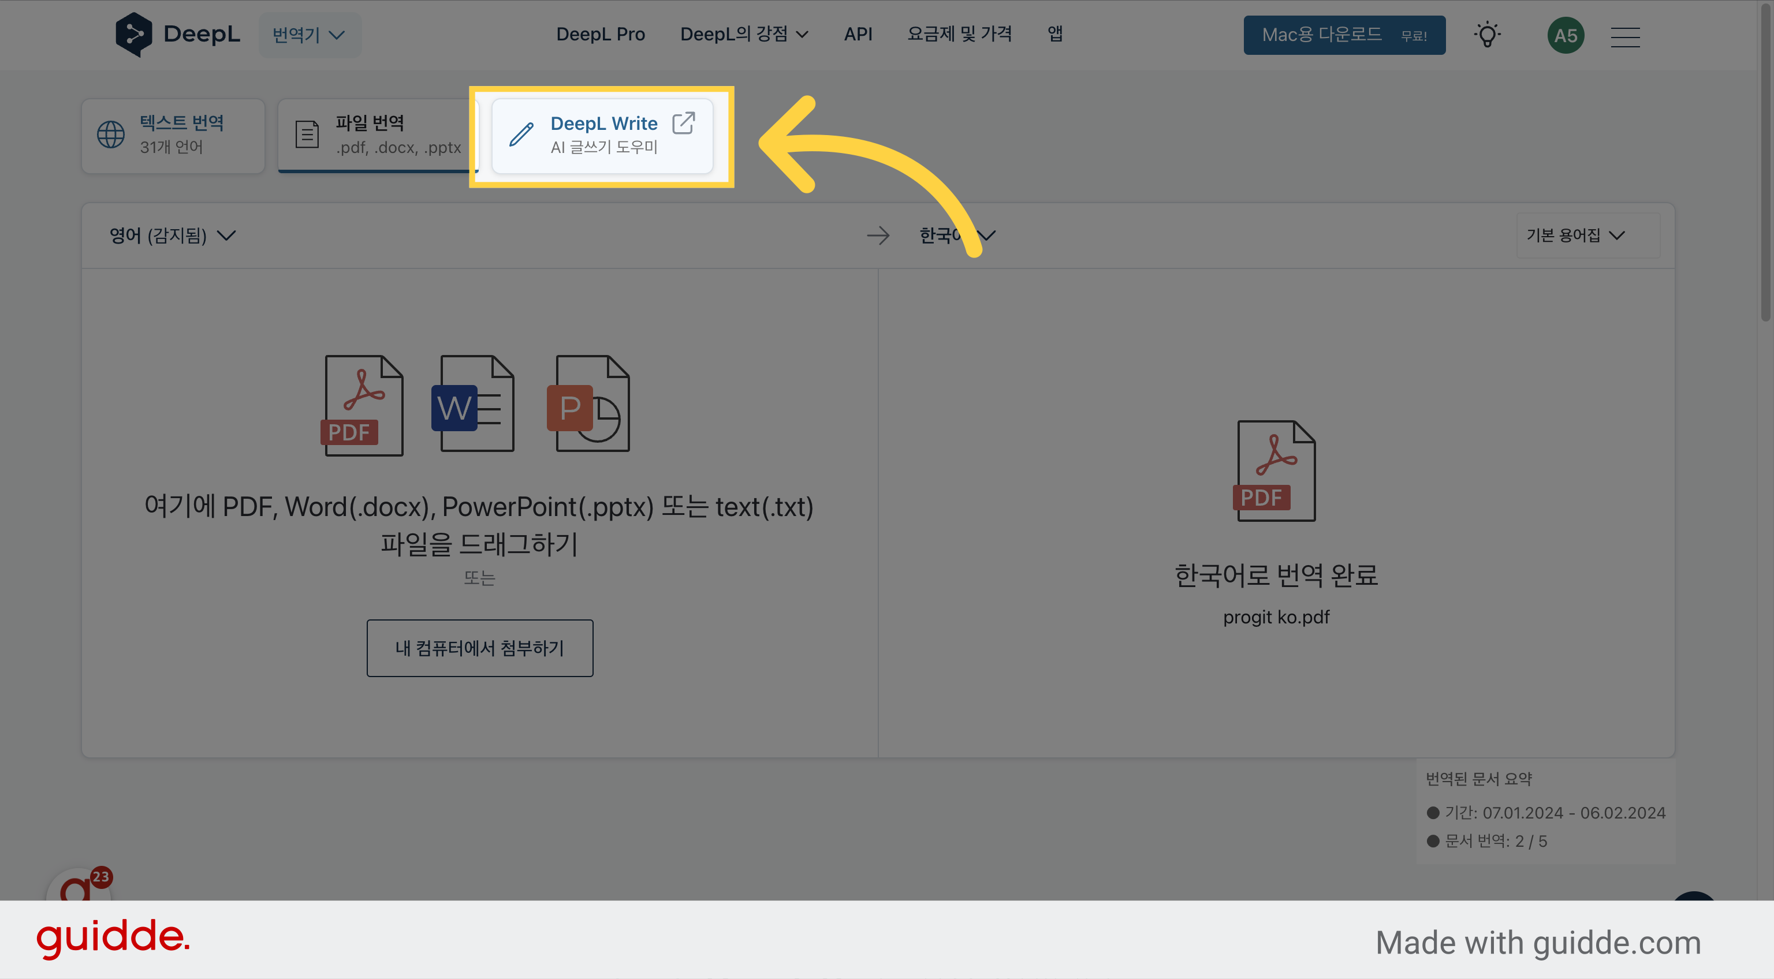Click the 한국어로 번역 완료 text

point(1276,575)
